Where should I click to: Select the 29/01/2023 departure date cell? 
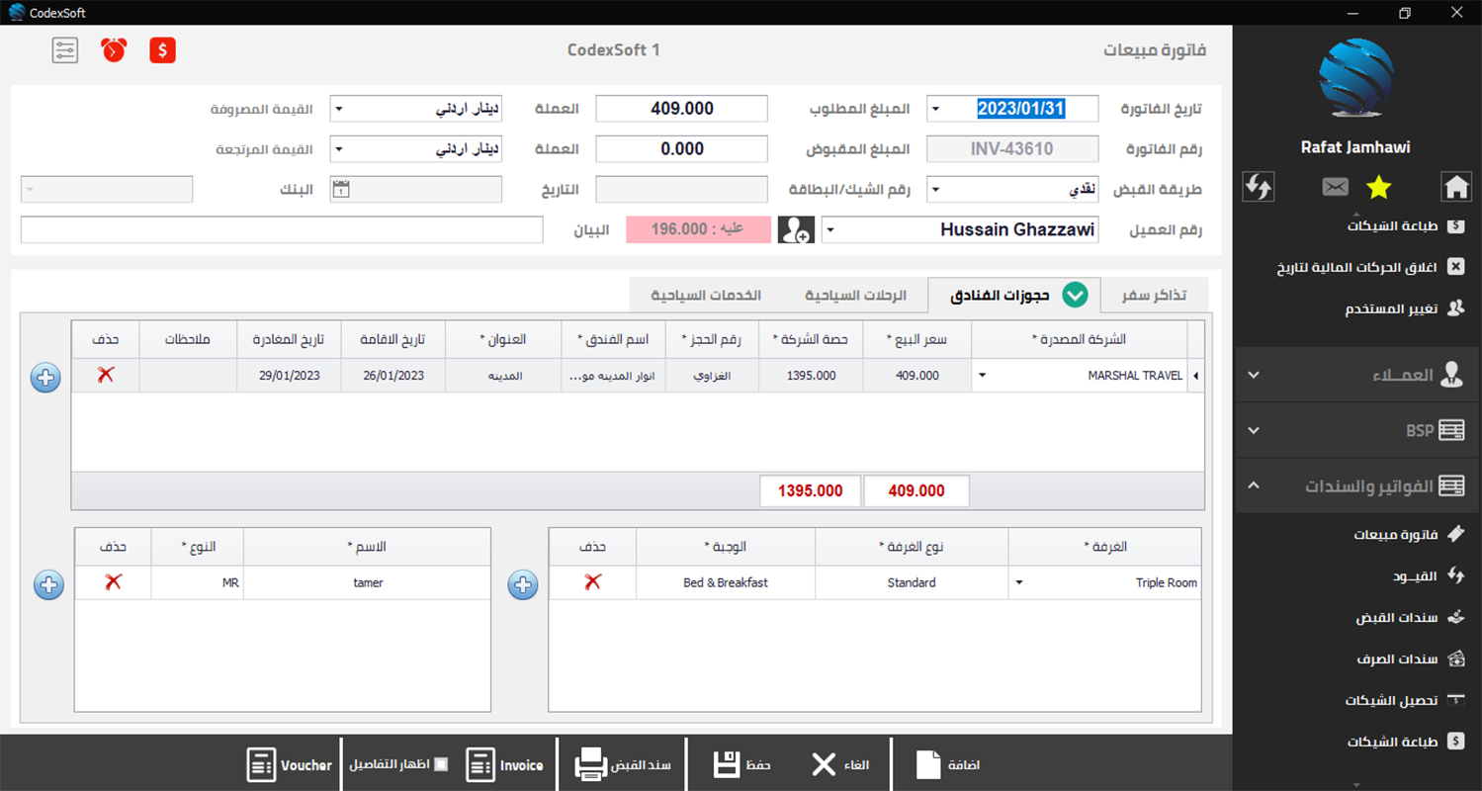(289, 376)
